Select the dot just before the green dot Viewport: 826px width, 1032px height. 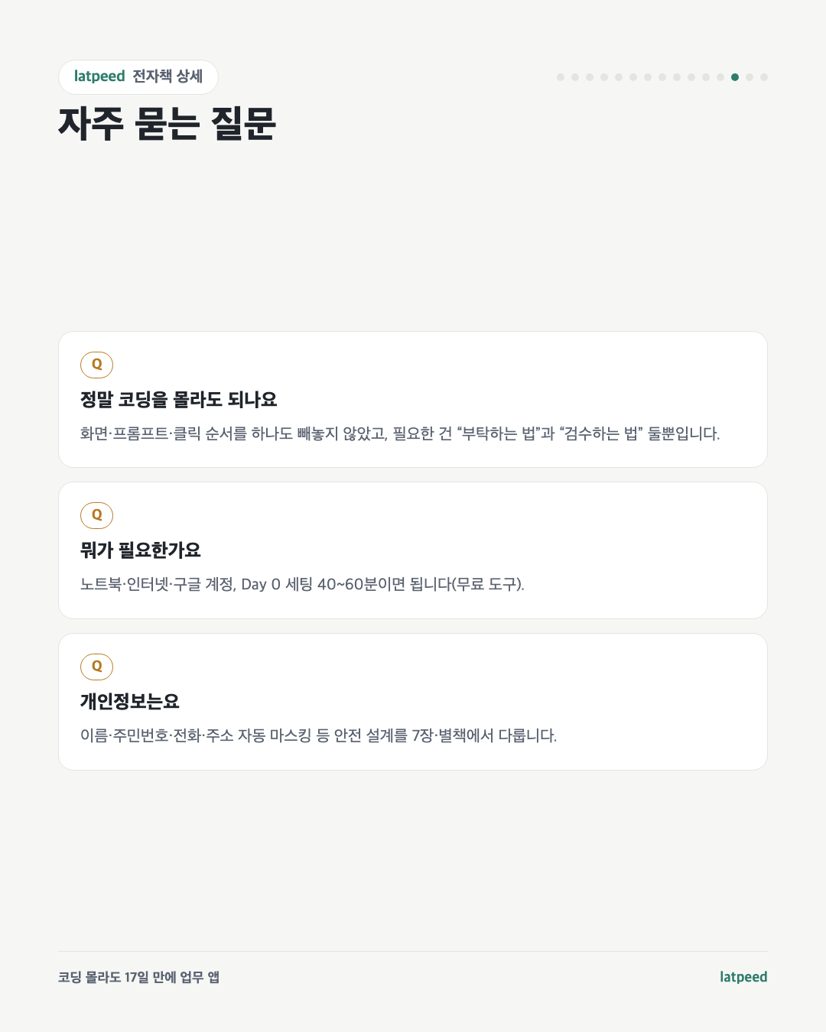click(720, 77)
